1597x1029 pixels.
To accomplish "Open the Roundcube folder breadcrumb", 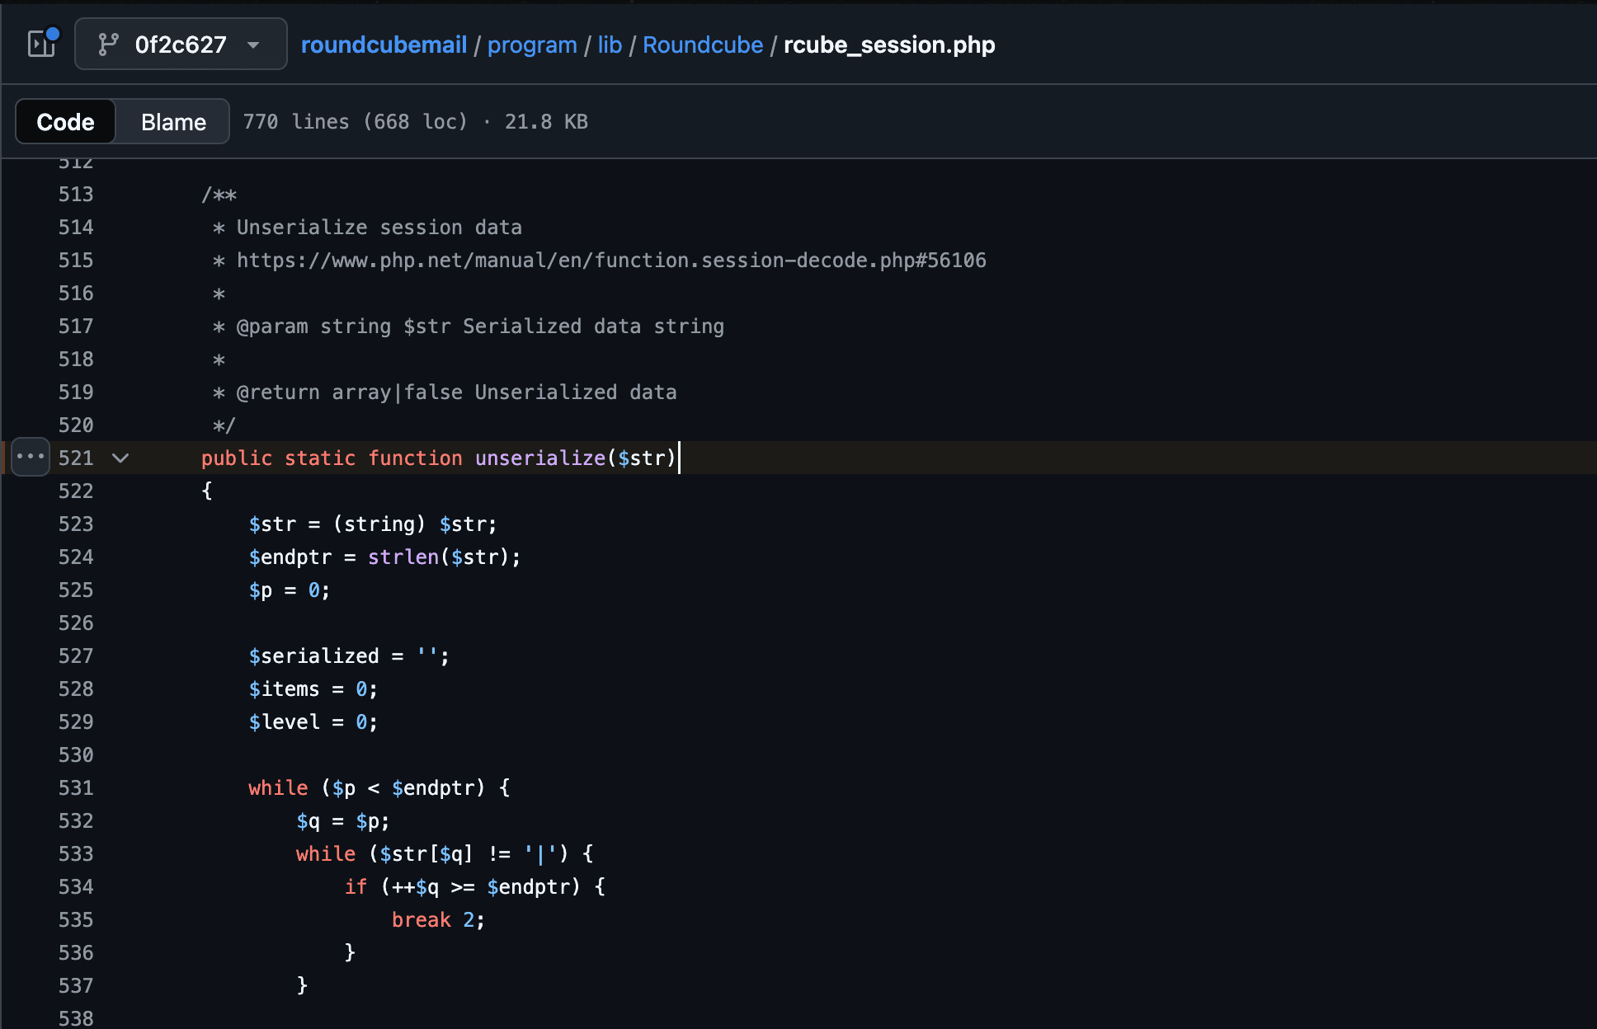I will tap(703, 45).
